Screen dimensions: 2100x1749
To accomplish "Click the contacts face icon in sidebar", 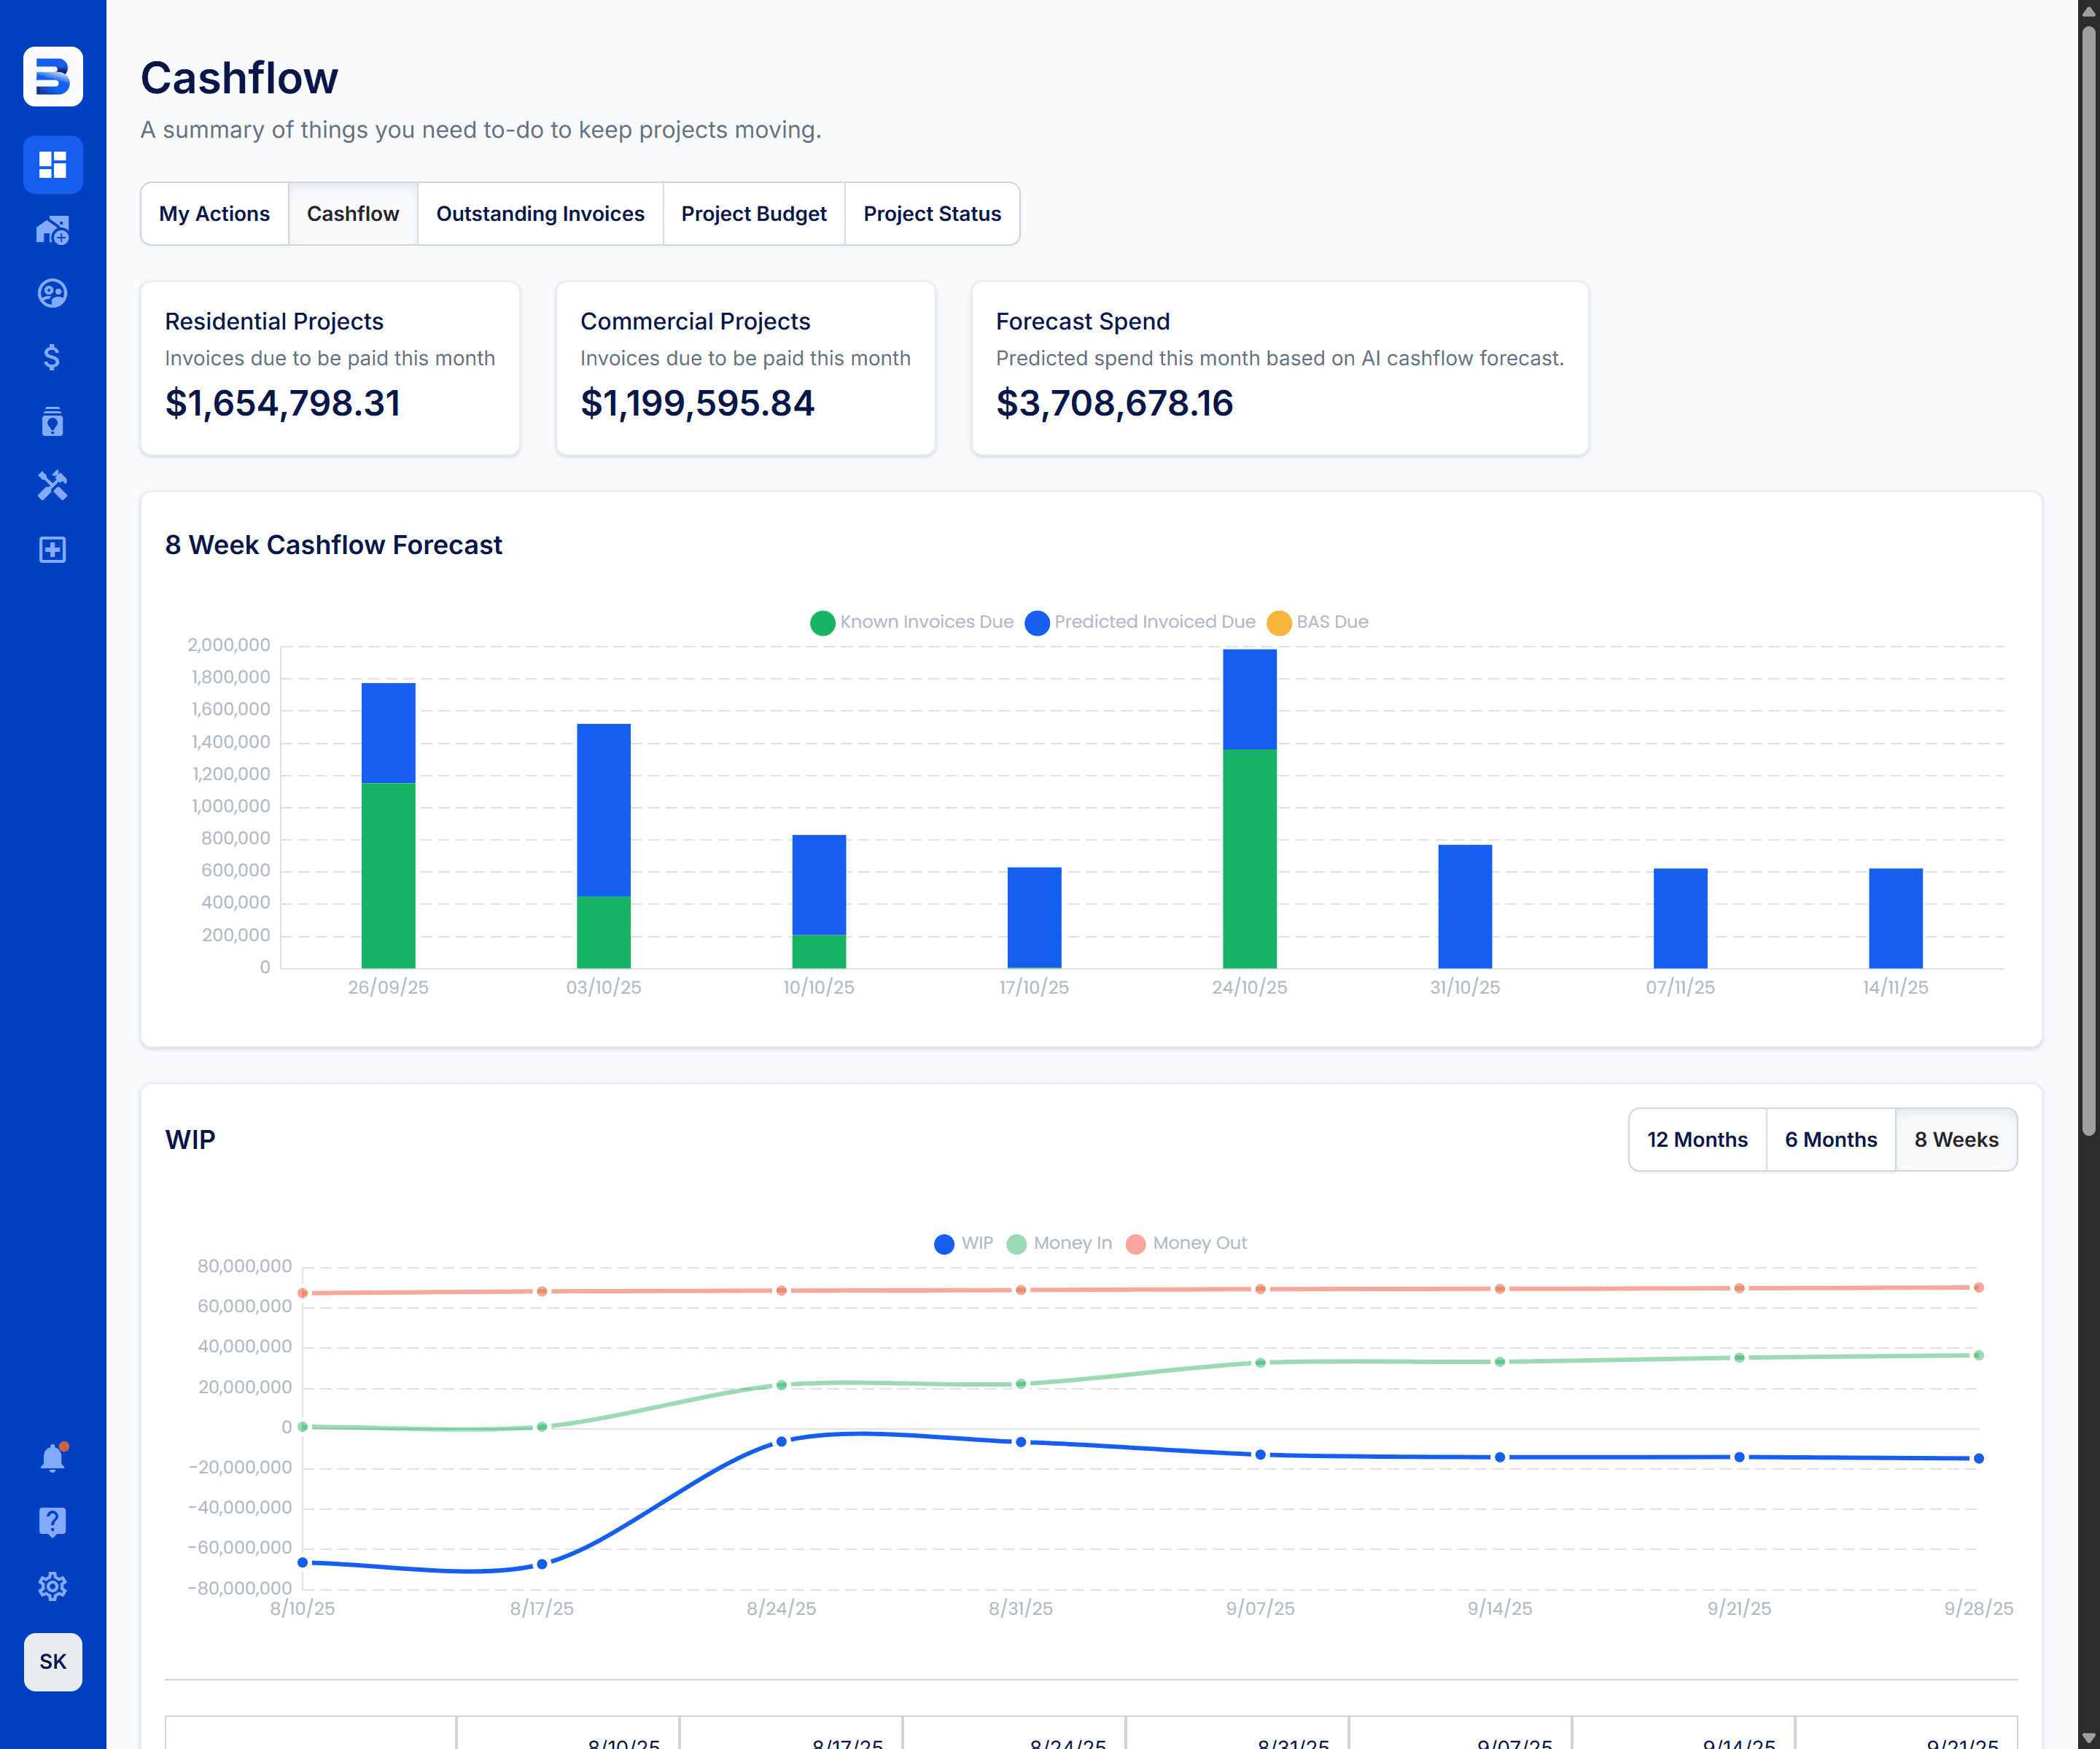I will [x=52, y=293].
